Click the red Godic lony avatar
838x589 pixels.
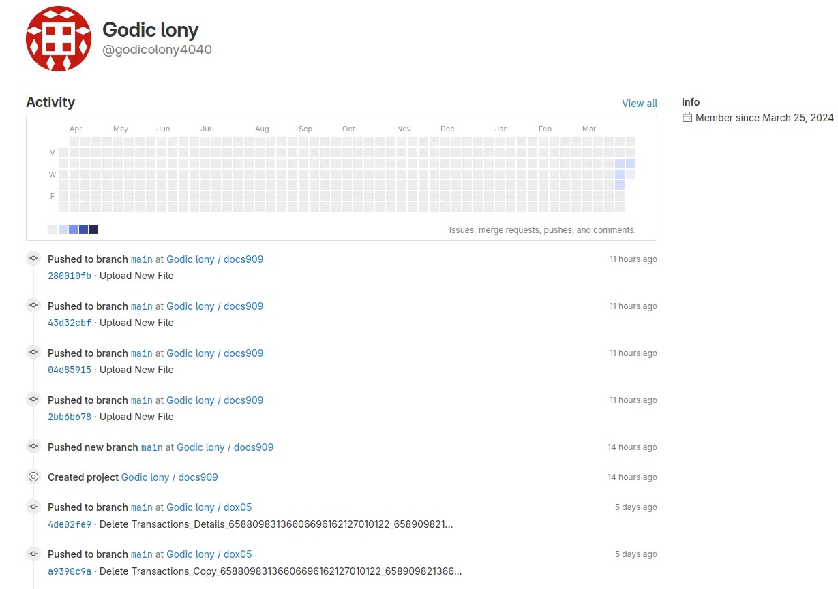click(x=59, y=39)
